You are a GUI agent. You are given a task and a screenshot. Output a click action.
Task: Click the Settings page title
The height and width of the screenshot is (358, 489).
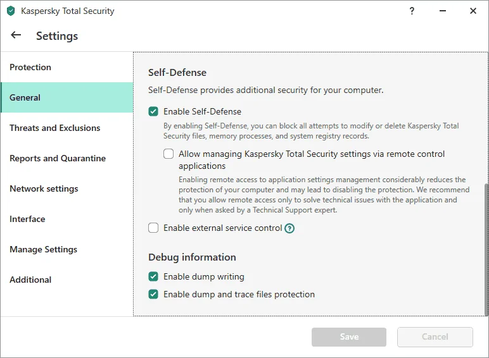click(57, 36)
